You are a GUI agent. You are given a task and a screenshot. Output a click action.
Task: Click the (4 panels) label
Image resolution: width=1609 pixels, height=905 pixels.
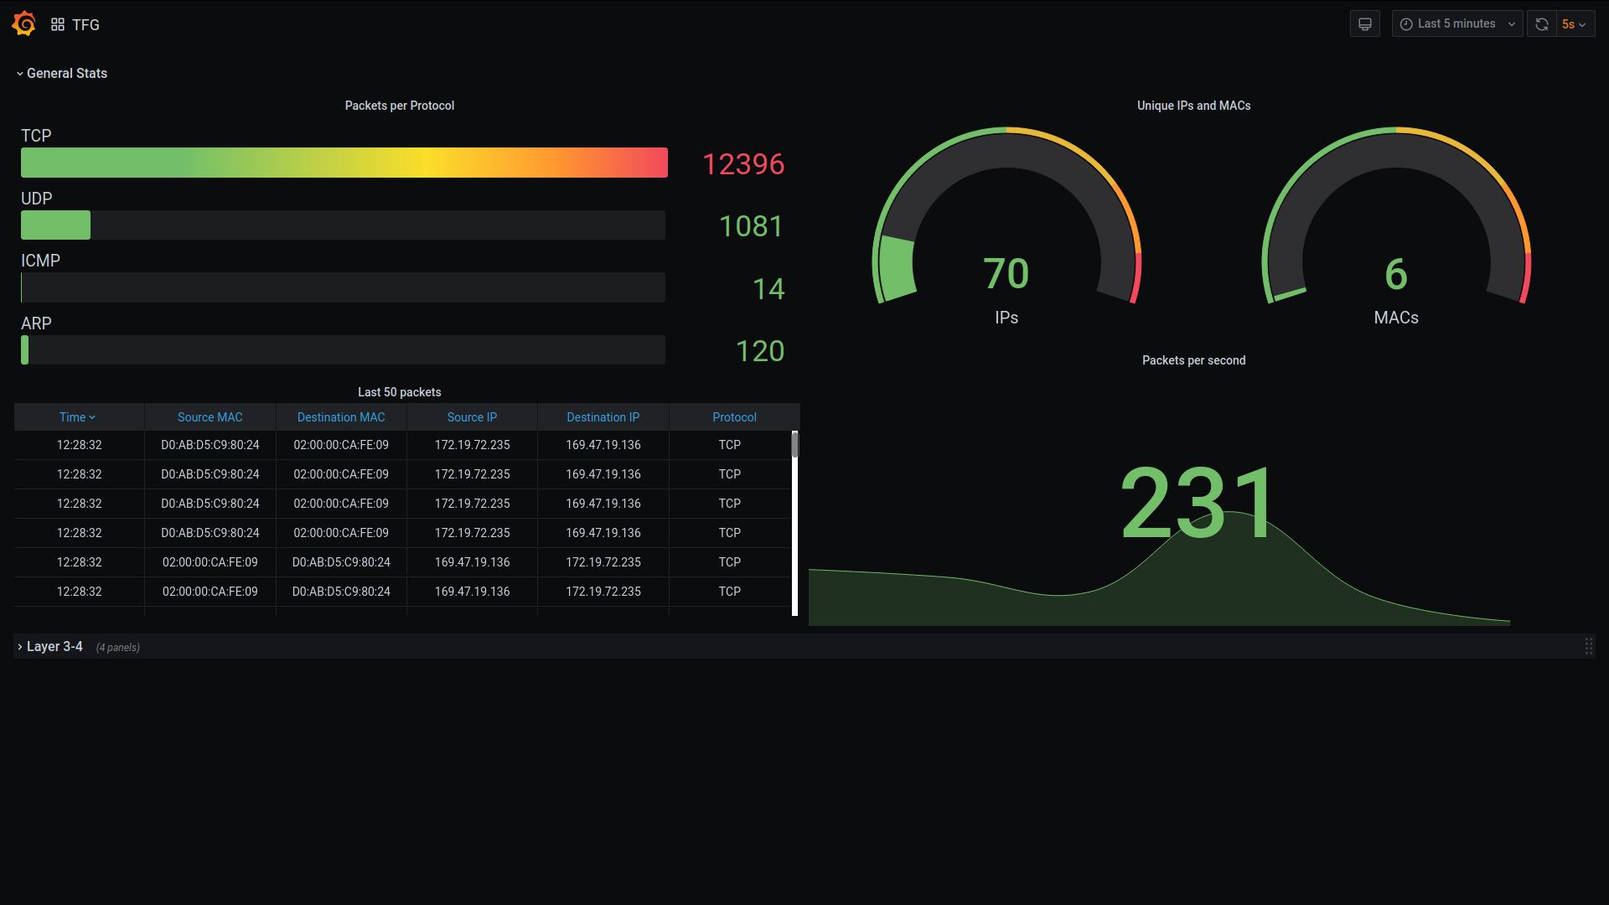point(118,648)
